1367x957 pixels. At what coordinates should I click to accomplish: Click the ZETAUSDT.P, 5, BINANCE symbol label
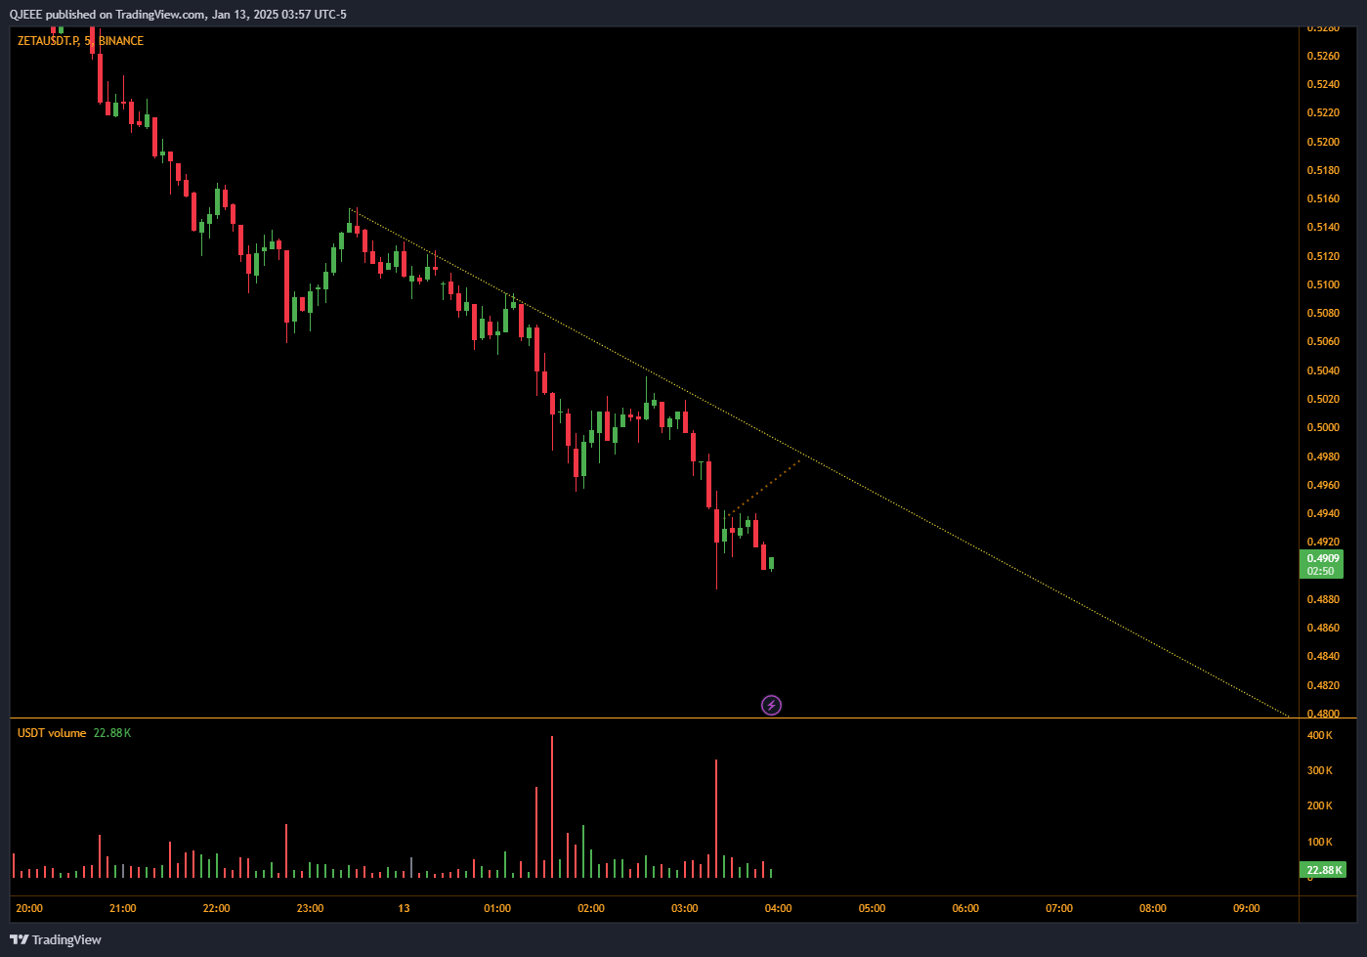80,41
